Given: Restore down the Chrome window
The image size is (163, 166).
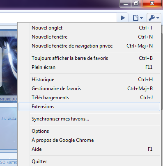Looking at the screenshot, I should (137, 3).
